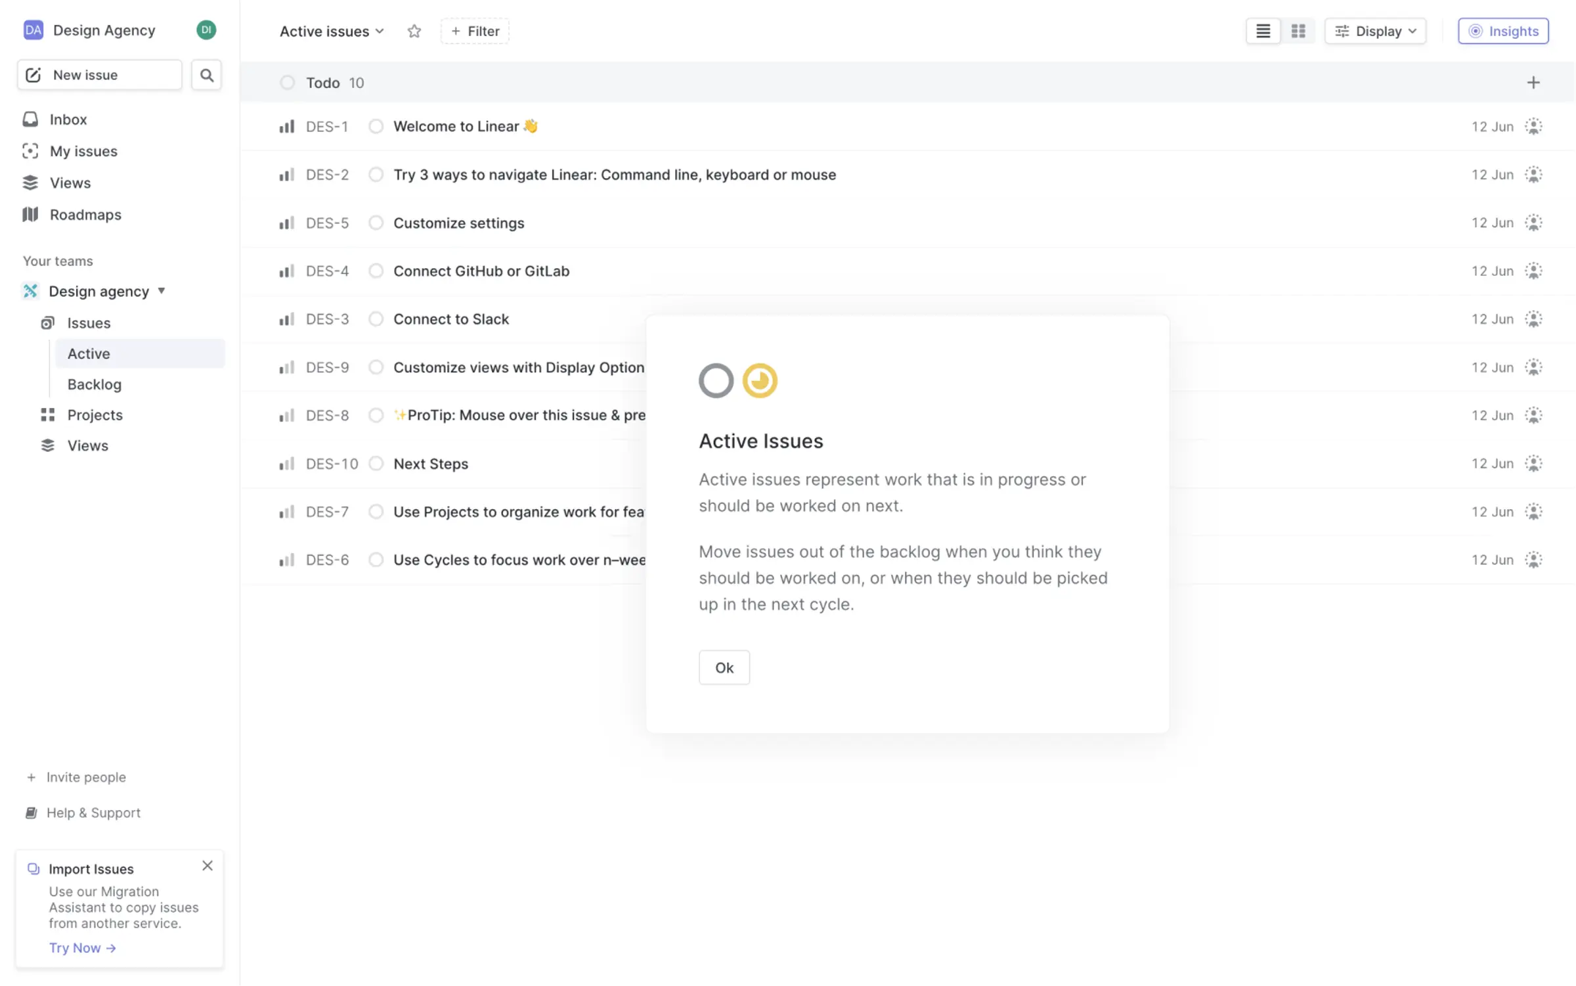Image resolution: width=1576 pixels, height=986 pixels.
Task: Open Help & Support
Action: (x=83, y=813)
